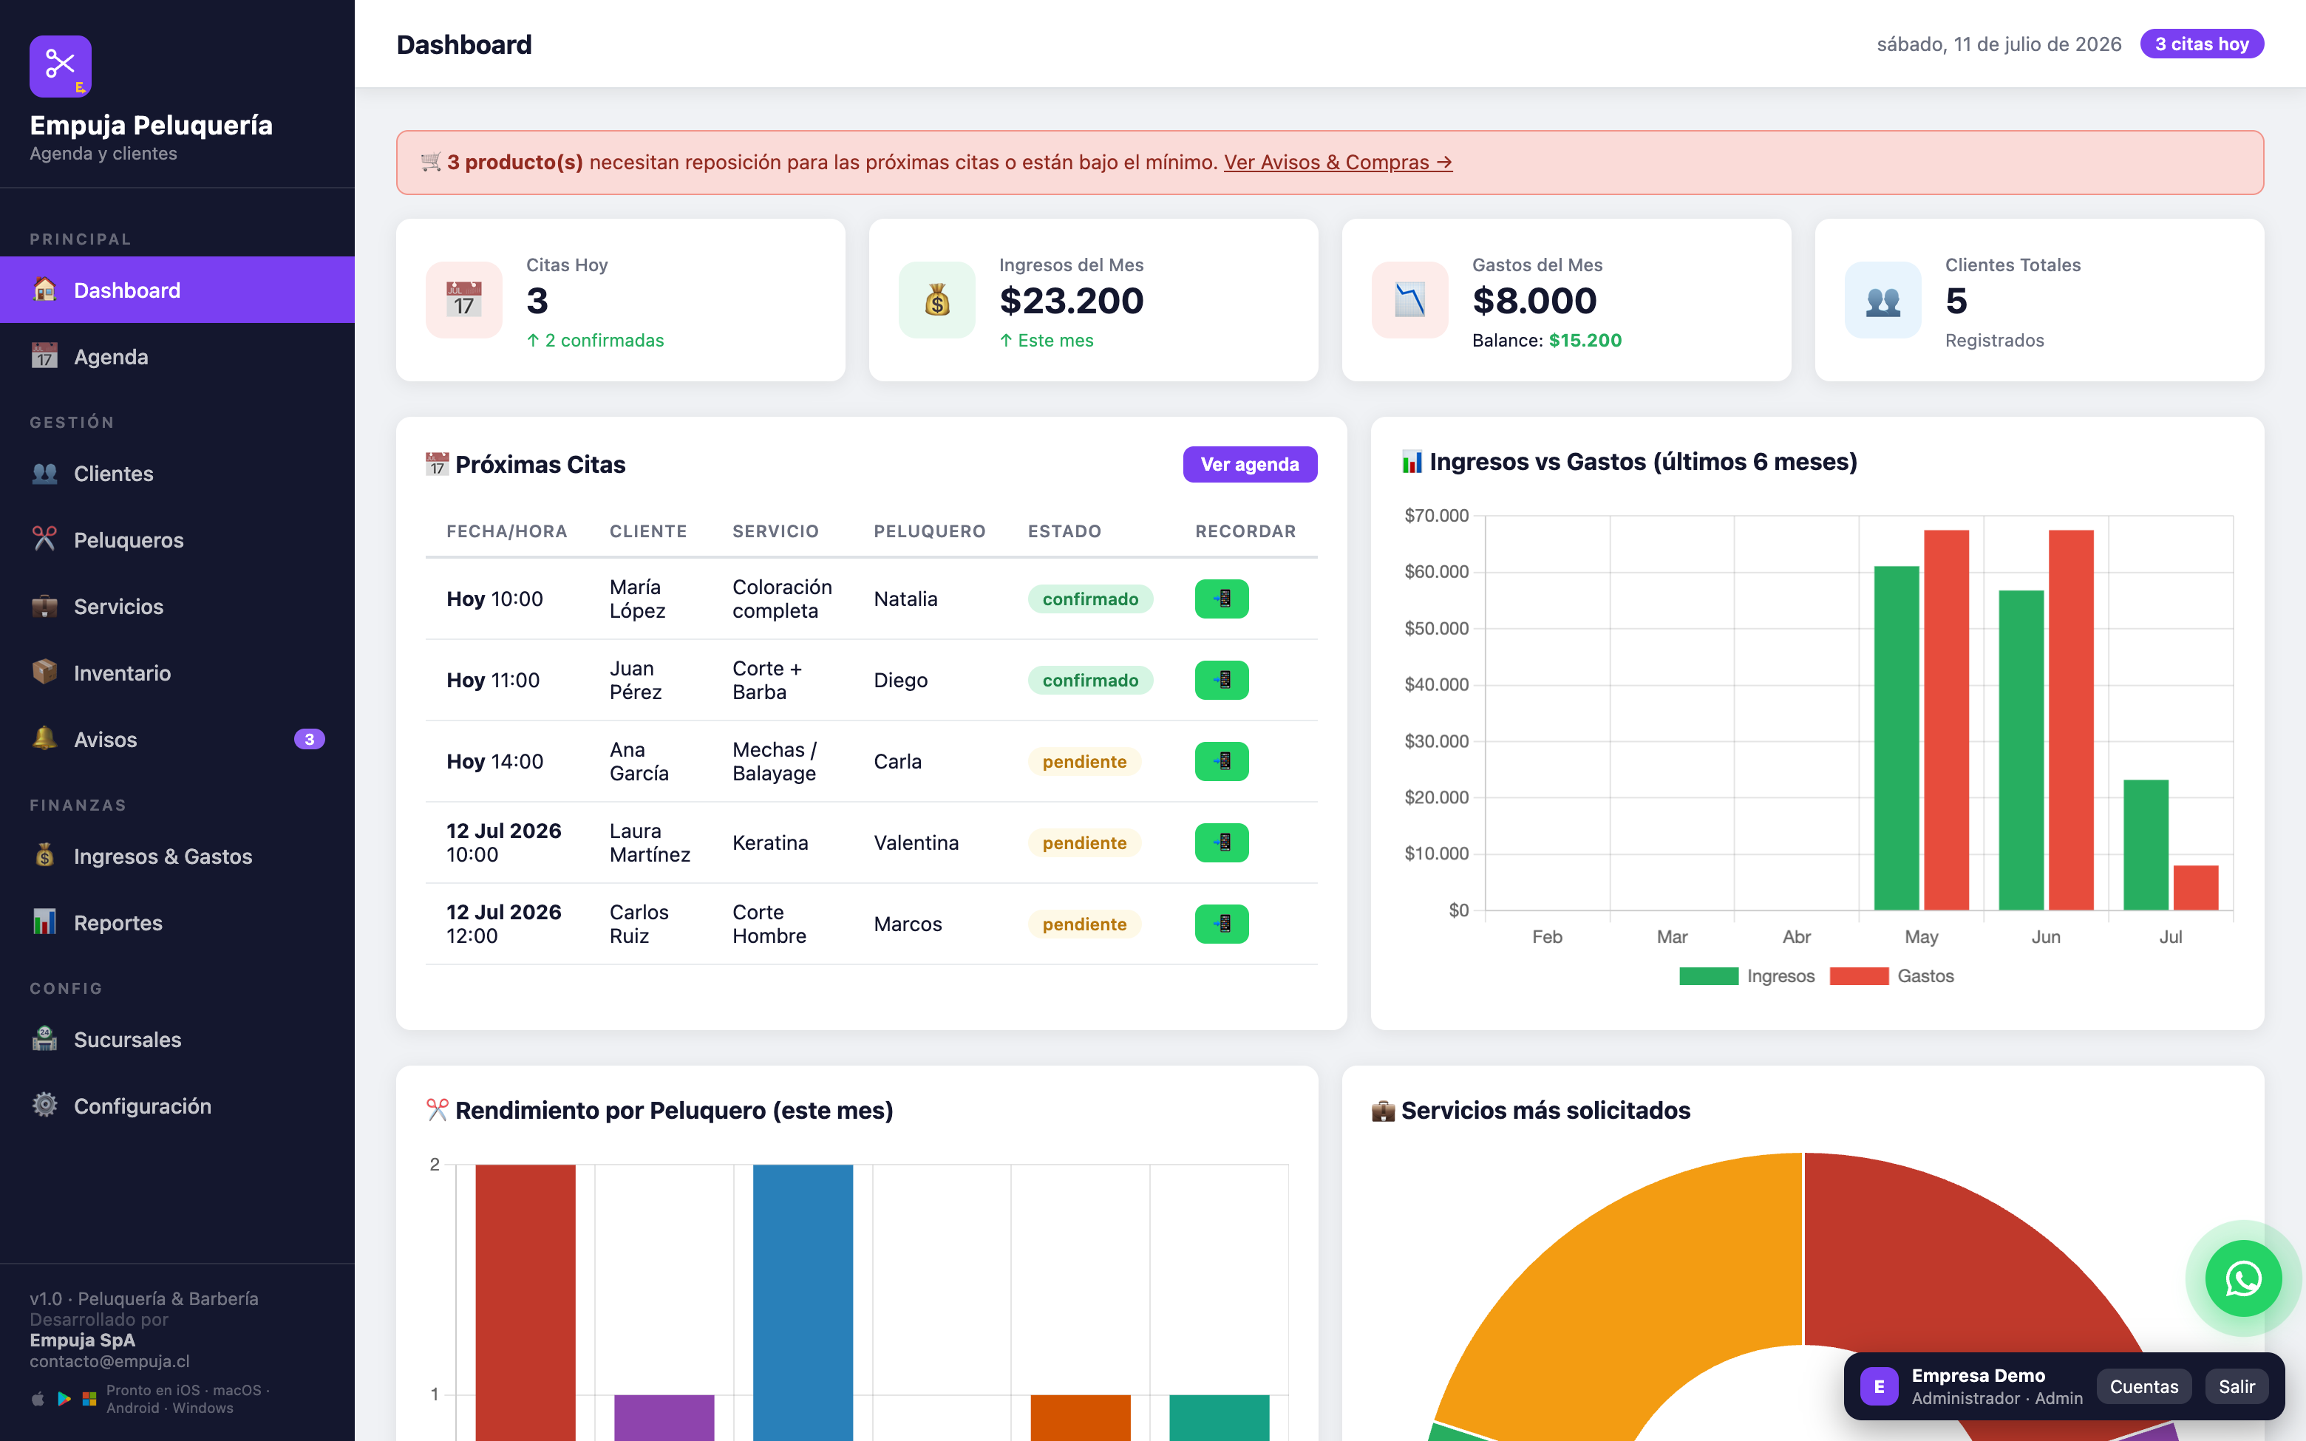The image size is (2306, 1441).
Task: Click the Jun Gastos red bar
Action: [2071, 720]
